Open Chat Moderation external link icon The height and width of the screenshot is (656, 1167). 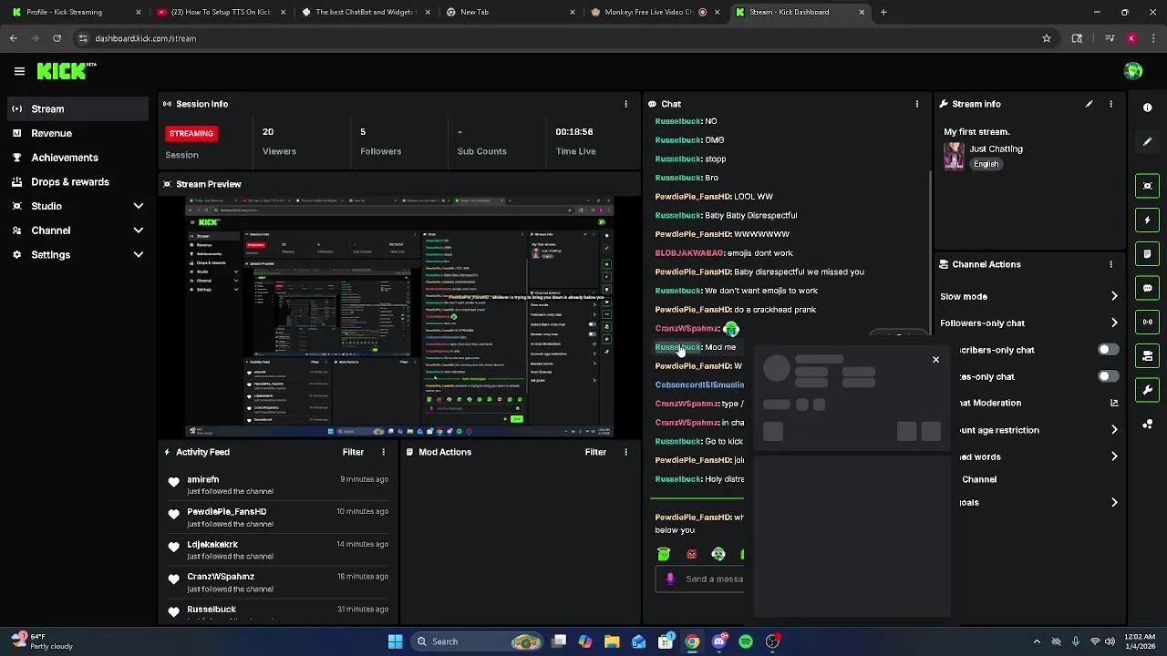(x=1114, y=403)
